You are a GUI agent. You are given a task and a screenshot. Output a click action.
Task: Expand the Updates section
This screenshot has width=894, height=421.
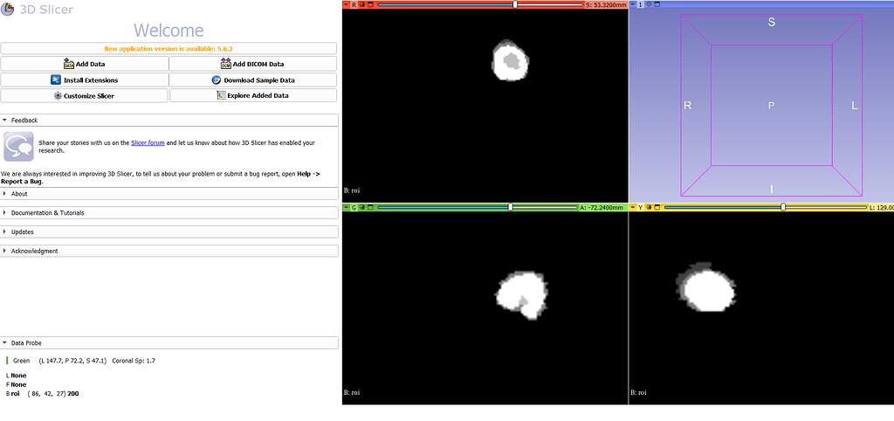click(x=169, y=231)
